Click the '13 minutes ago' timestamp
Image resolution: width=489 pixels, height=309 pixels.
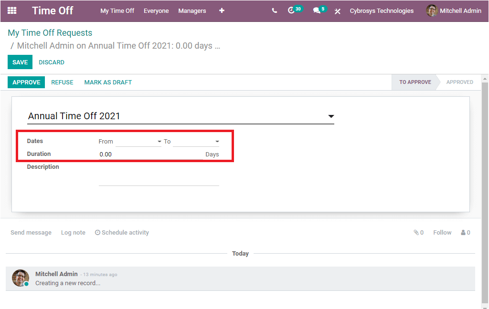coord(100,274)
